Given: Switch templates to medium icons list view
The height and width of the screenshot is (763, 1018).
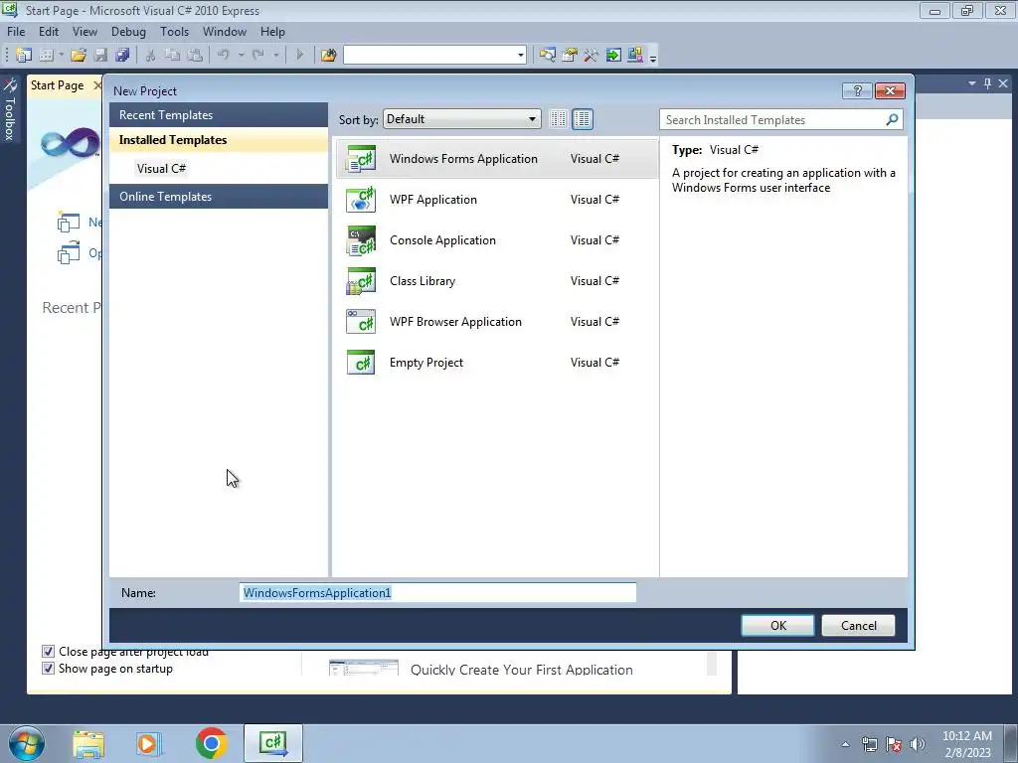Looking at the screenshot, I should [x=583, y=119].
